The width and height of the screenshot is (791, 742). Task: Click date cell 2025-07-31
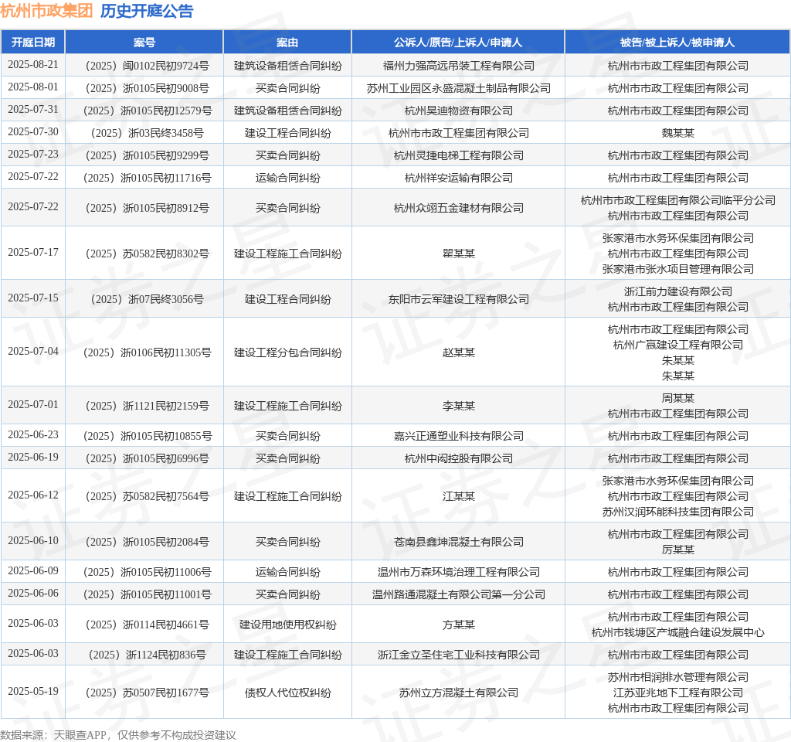(33, 109)
